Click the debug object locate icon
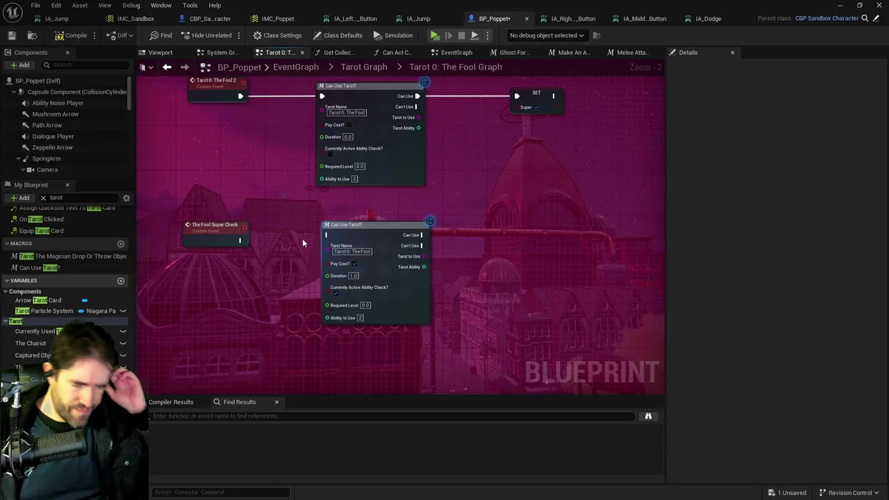Screen dimensions: 889x500 pos(597,35)
